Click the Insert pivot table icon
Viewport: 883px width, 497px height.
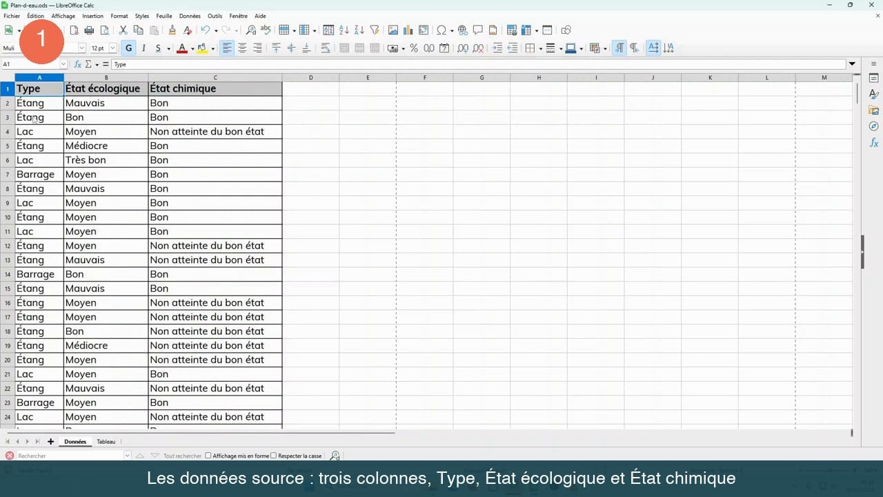pyautogui.click(x=424, y=30)
